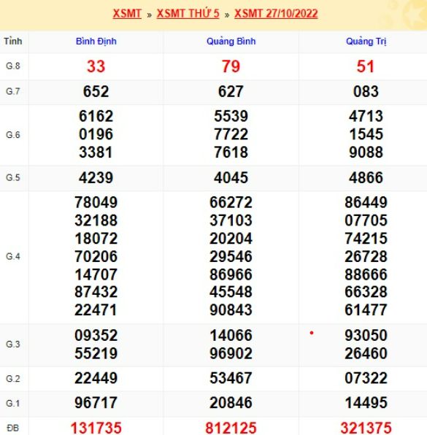Select G.5 number 4045
The height and width of the screenshot is (435, 427).
coord(231,177)
